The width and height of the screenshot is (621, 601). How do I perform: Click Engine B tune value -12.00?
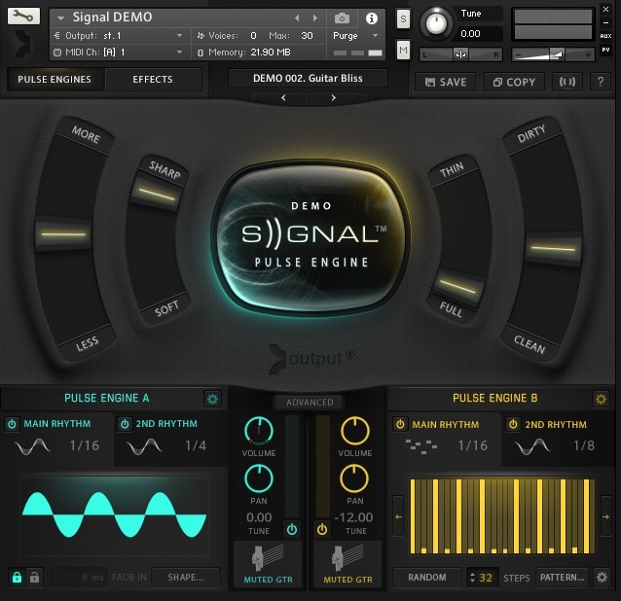tap(353, 517)
